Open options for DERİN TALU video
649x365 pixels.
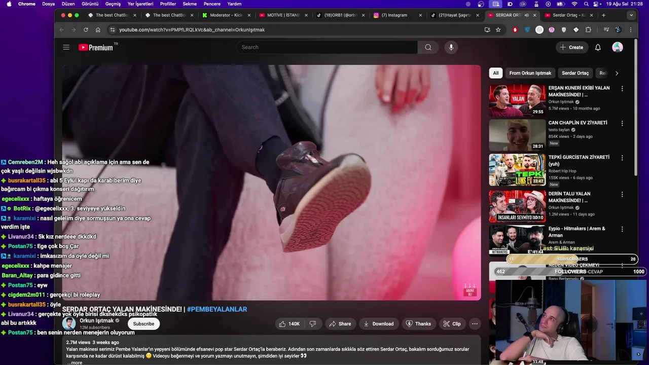pyautogui.click(x=622, y=194)
